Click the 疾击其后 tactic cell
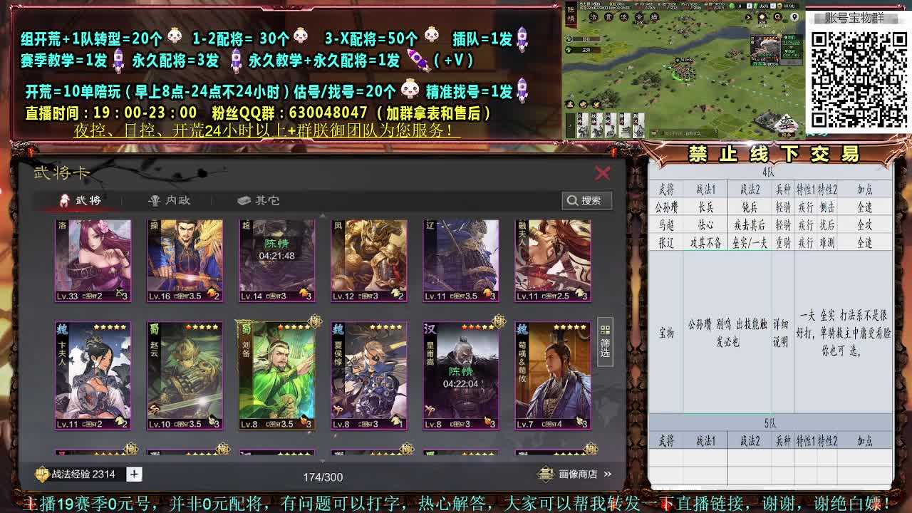This screenshot has height=513, width=912. tap(749, 225)
